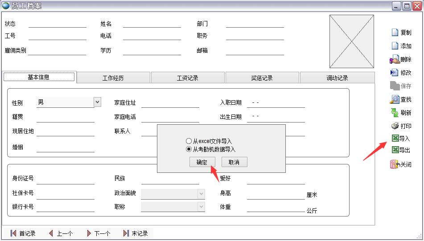
Task: Click the 导出 (Export) Excel icon
Action: (x=395, y=150)
